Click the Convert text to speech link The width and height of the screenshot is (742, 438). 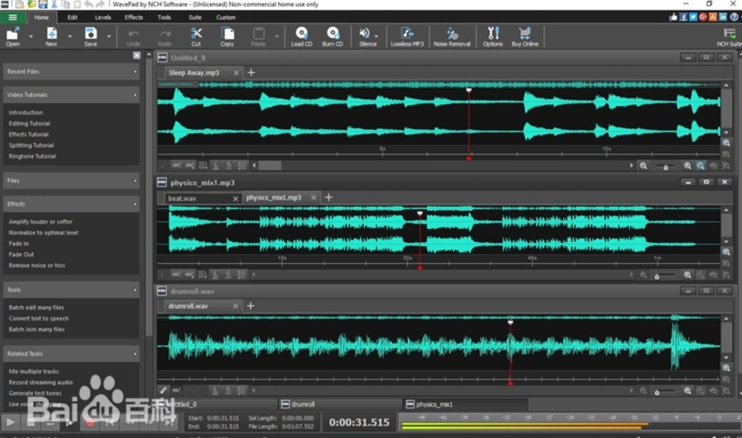pos(39,318)
